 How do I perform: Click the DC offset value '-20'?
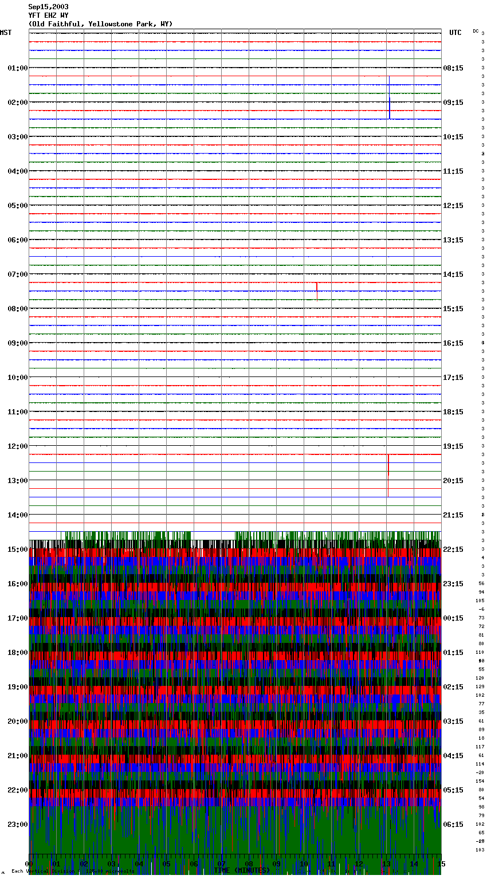(x=480, y=772)
